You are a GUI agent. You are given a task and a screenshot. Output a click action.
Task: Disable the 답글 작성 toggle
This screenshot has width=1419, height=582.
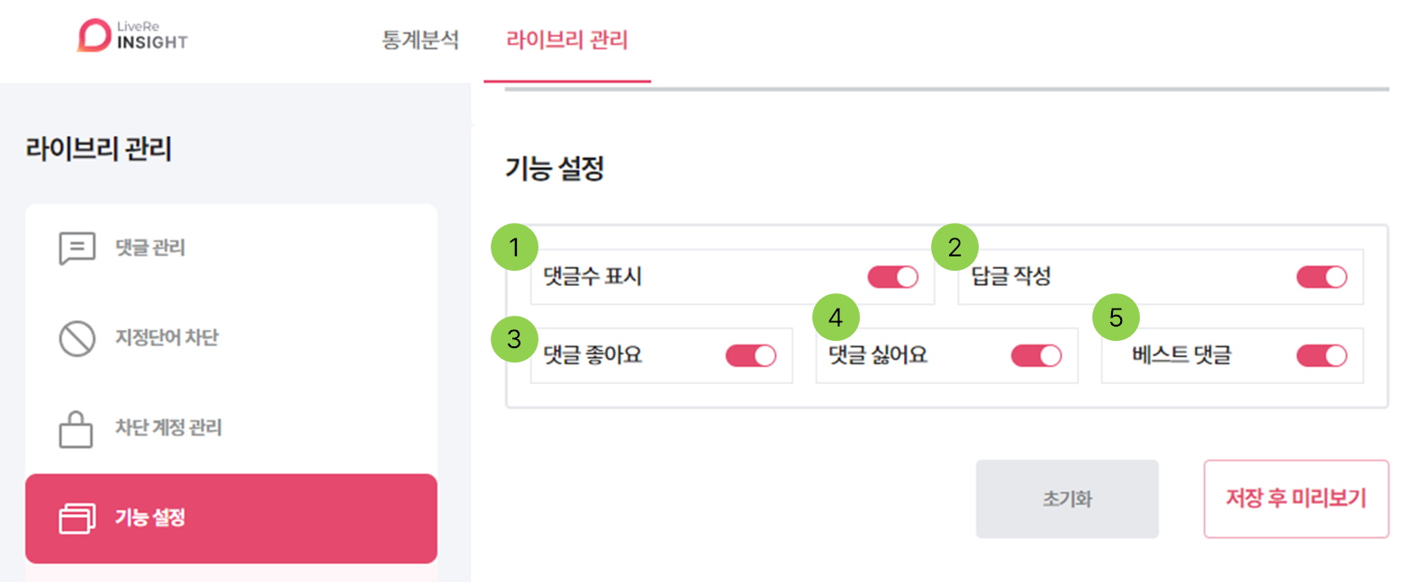tap(1321, 277)
